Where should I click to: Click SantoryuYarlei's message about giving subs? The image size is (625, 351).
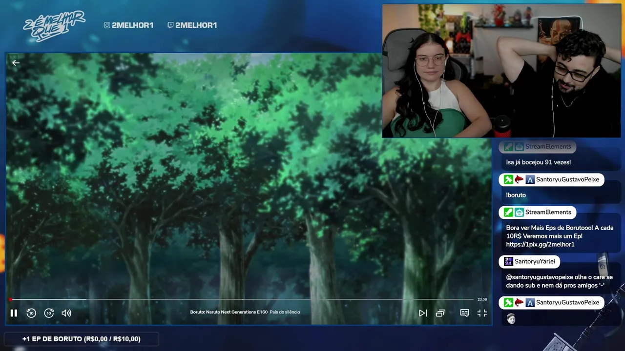pyautogui.click(x=559, y=281)
